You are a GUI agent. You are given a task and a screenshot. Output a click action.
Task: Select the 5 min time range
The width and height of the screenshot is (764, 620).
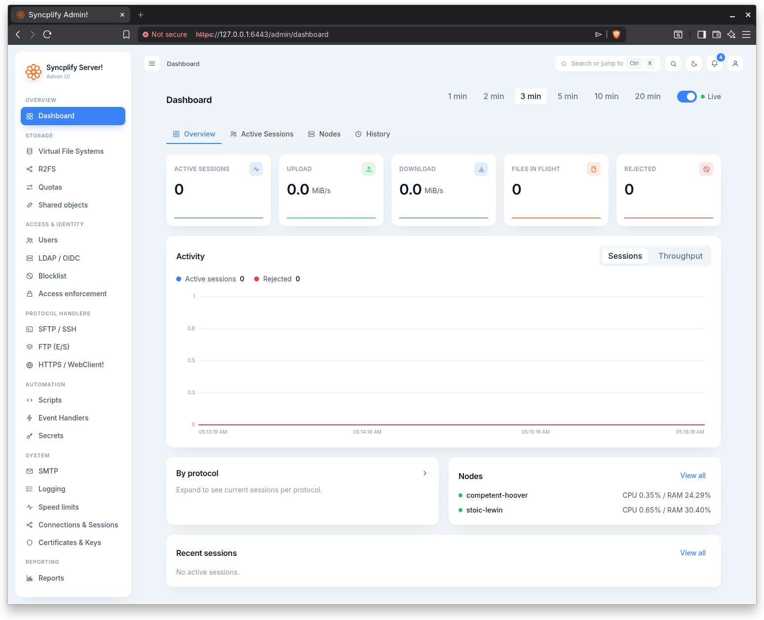tap(568, 97)
